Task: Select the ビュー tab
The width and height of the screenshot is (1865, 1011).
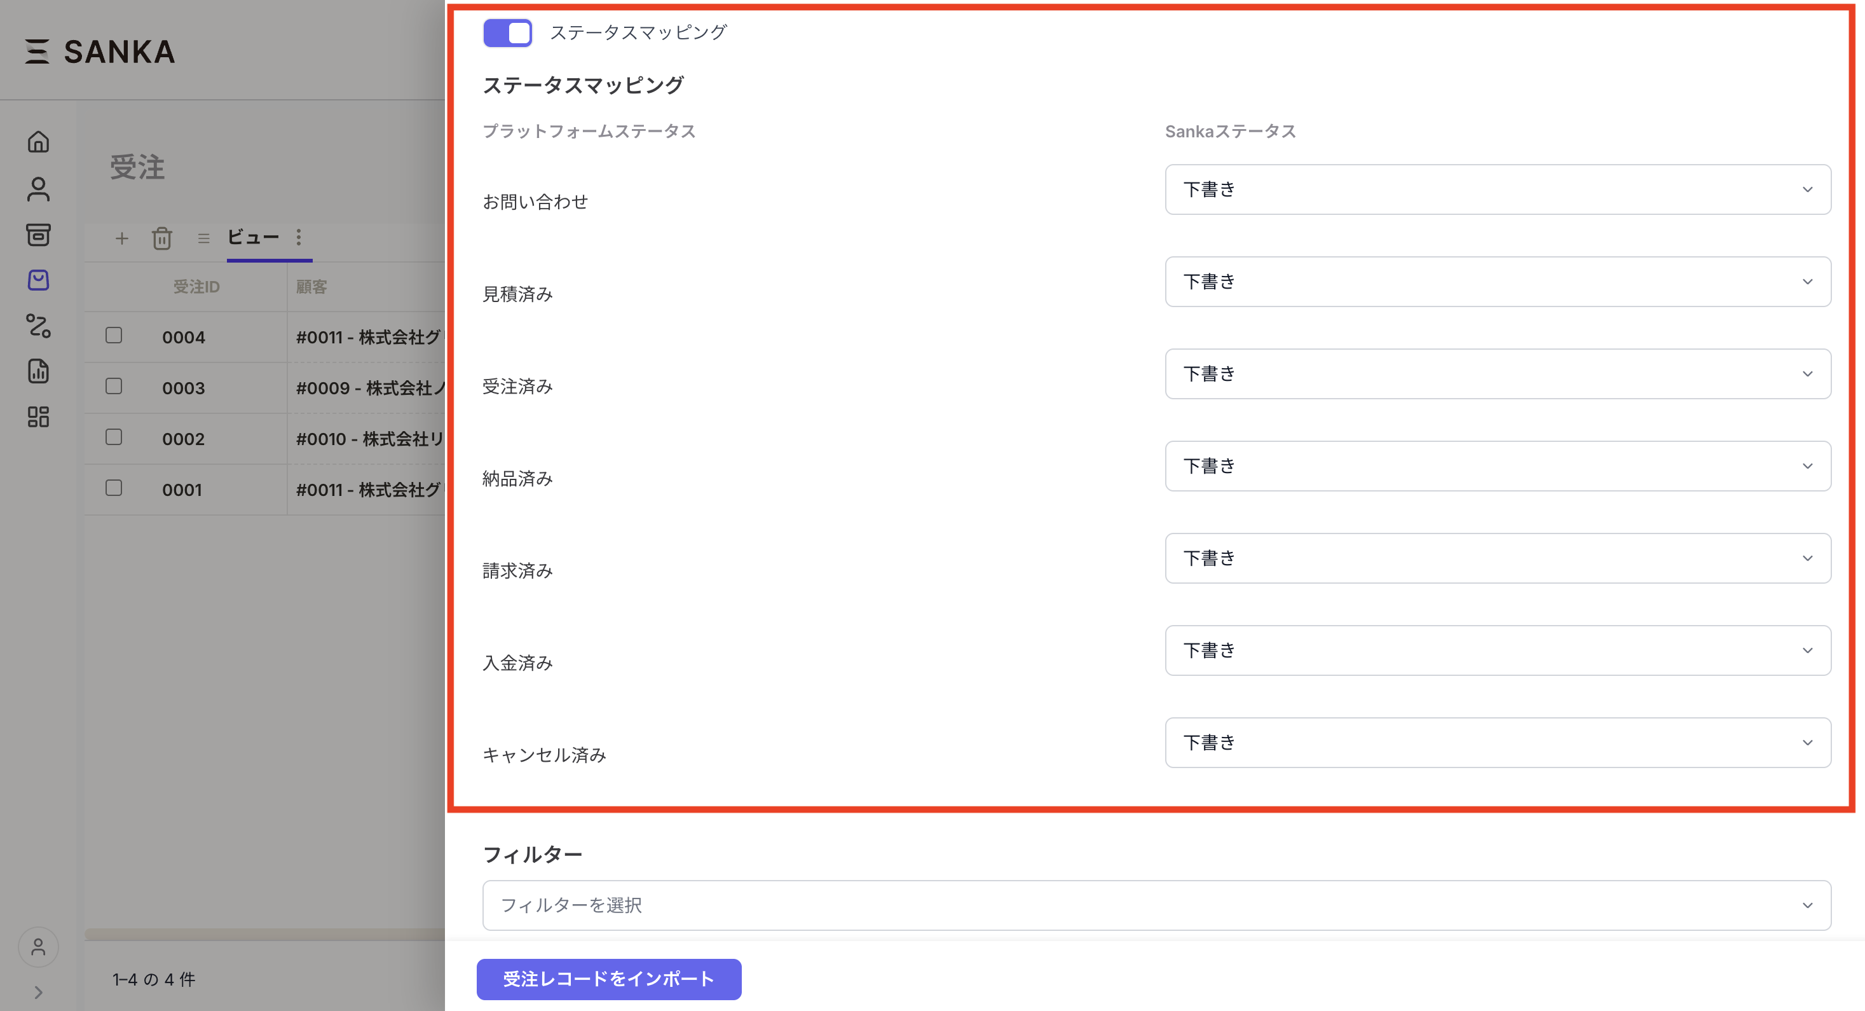Action: [x=254, y=238]
